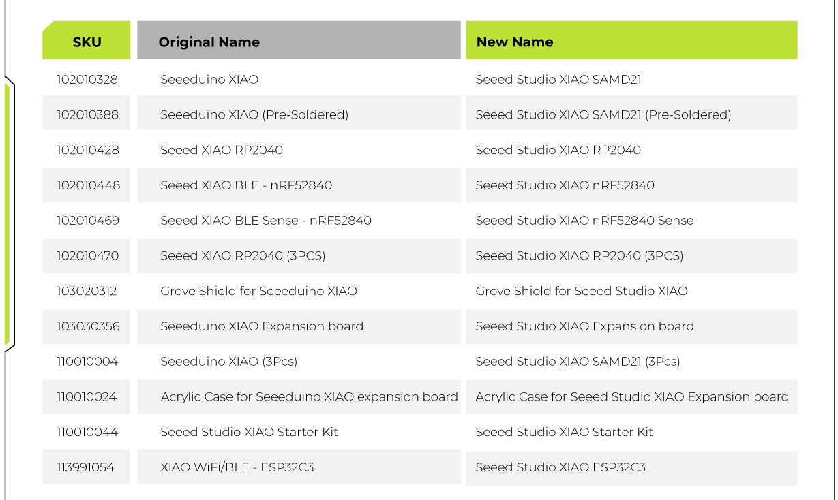Click SKU 103030356 cell
This screenshot has height=500, width=838.
pos(87,326)
